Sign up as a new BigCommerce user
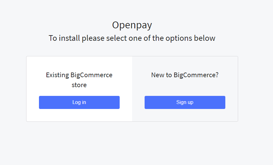 (185, 102)
